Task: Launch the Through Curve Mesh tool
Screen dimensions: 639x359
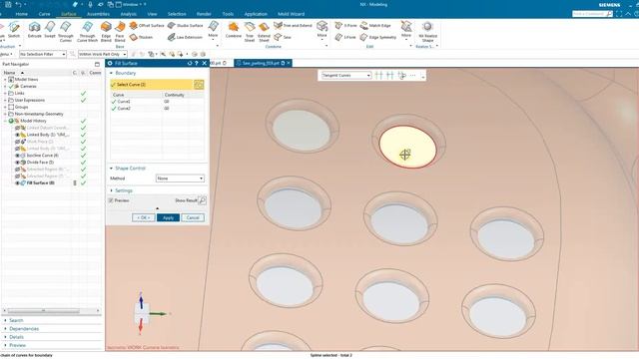Action: pyautogui.click(x=87, y=32)
